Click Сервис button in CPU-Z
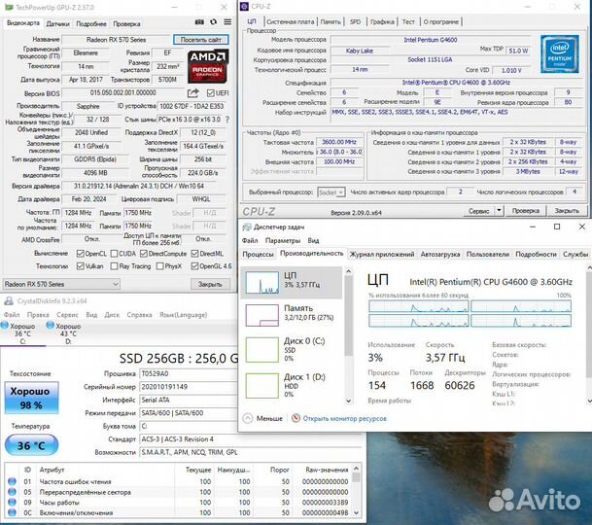Viewport: 592px width, 525px height. coord(478,210)
